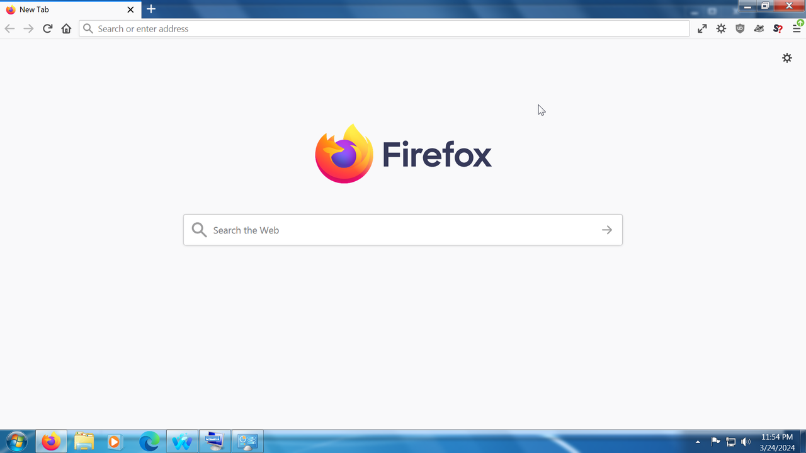Open the On-Screen Keyboard taskbar app
The image size is (806, 453).
(x=215, y=442)
